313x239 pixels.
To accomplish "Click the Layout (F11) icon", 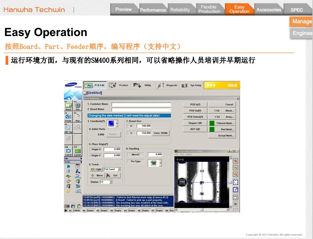I will coord(77,151).
